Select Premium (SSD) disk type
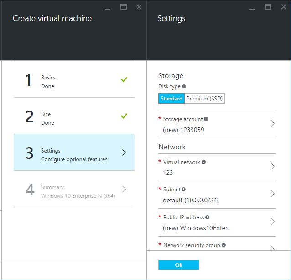The image size is (291, 280). [205, 99]
